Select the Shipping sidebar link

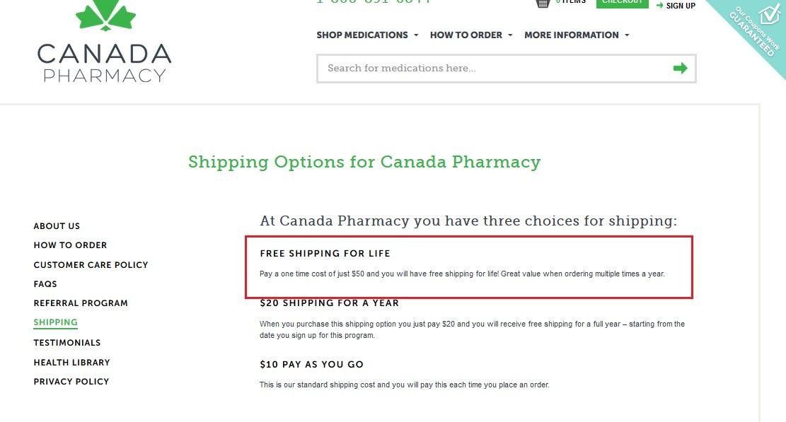pos(56,322)
